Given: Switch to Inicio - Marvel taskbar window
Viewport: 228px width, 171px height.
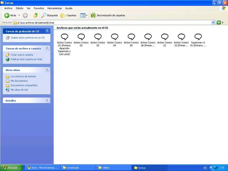Looking at the screenshot, I should (43, 168).
